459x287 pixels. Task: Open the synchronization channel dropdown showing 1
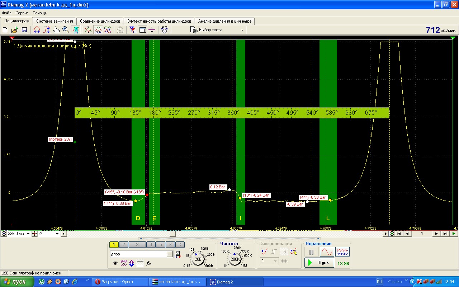[x=269, y=261]
